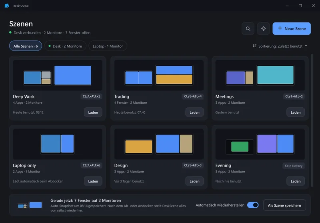Click the Ctrl+Alt+6 hotkey badge

click(x=92, y=165)
